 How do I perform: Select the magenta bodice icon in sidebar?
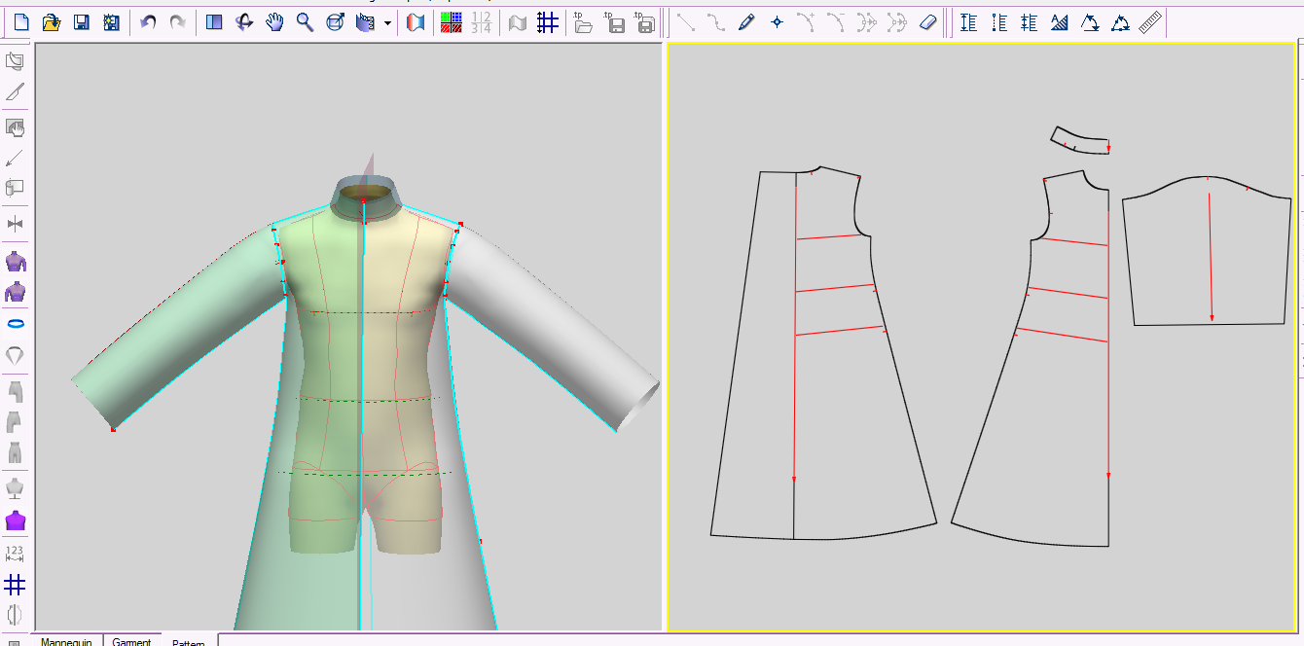pyautogui.click(x=15, y=521)
